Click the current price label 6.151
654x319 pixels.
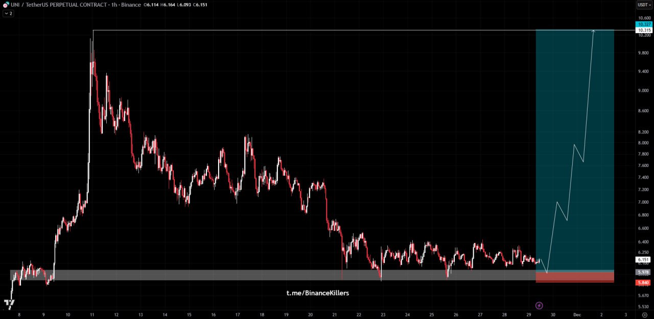(643, 260)
